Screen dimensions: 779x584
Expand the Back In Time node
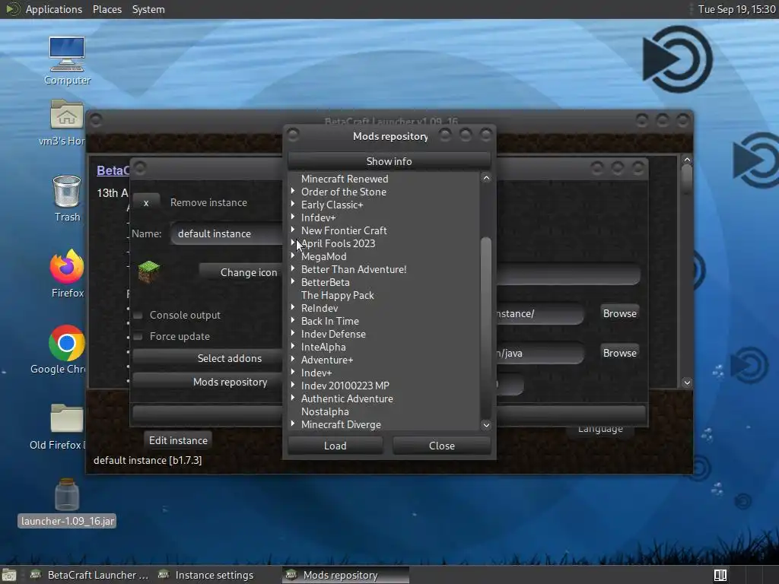click(x=293, y=320)
